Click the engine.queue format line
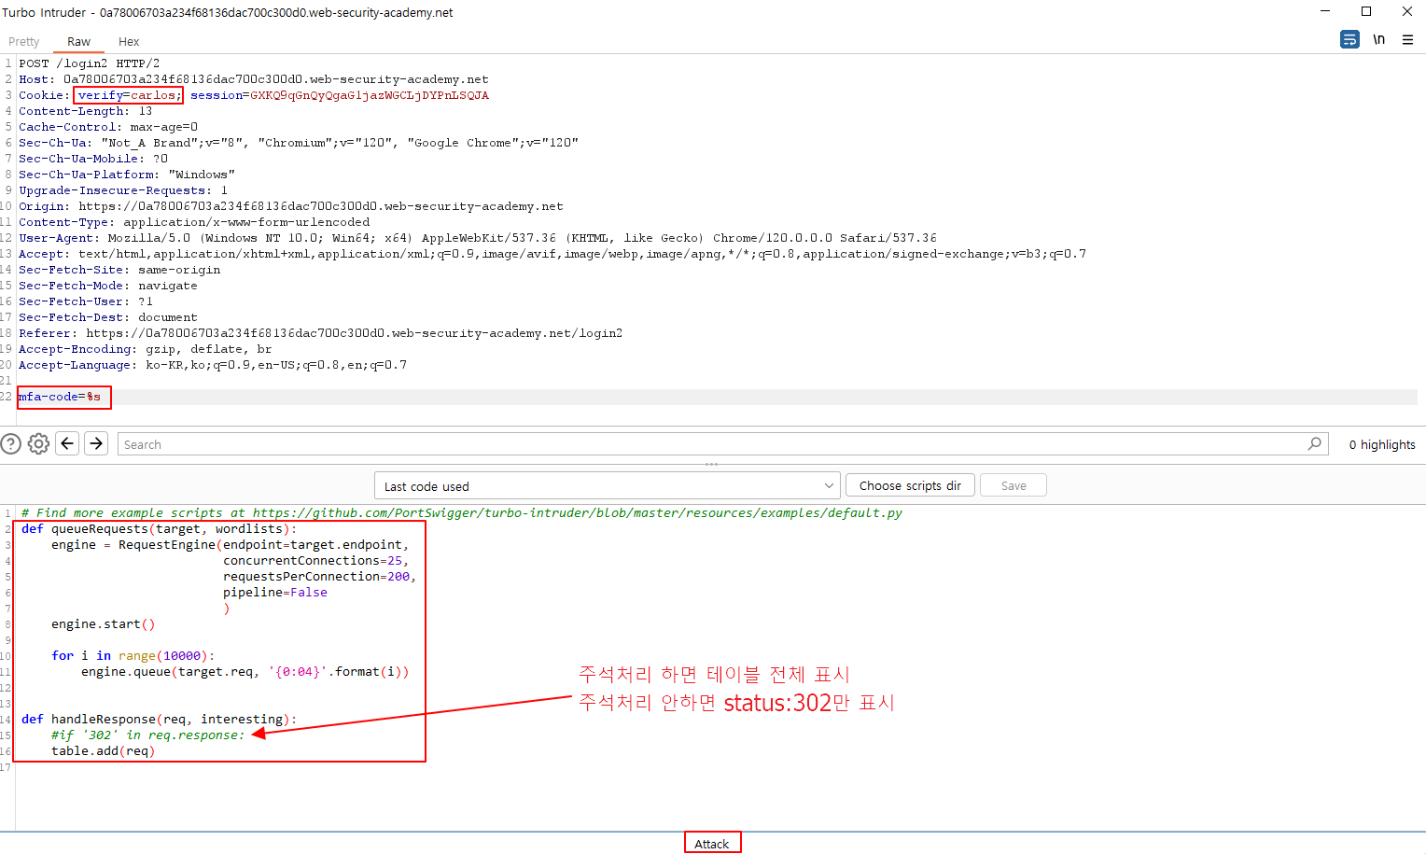This screenshot has width=1426, height=854. click(245, 672)
